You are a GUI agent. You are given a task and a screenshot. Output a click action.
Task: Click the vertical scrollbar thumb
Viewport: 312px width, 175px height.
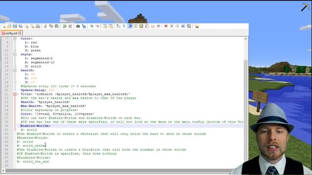point(246,114)
